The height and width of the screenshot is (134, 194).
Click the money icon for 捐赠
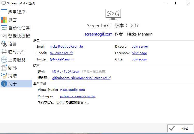(x=4, y=76)
